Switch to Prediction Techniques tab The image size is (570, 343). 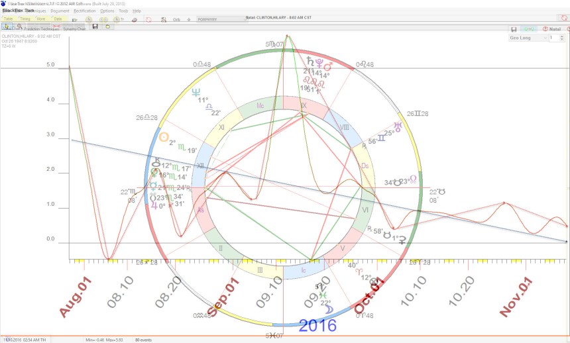(x=42, y=28)
